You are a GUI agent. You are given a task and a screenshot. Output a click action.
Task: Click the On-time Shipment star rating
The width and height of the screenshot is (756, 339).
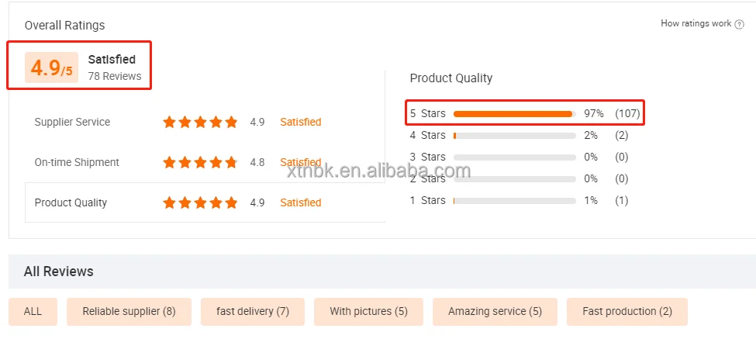point(200,162)
